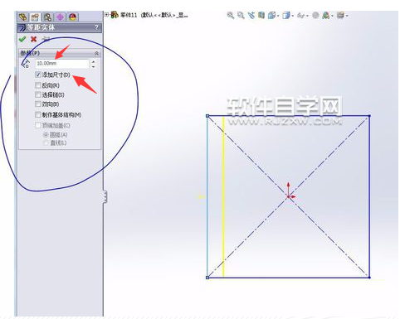405x319 pixels.
Task: Select the rectangle's bottom edge line
Action: 289,278
